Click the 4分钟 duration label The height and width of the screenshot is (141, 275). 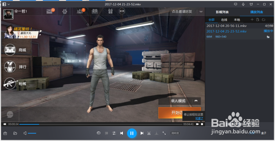click(x=269, y=26)
